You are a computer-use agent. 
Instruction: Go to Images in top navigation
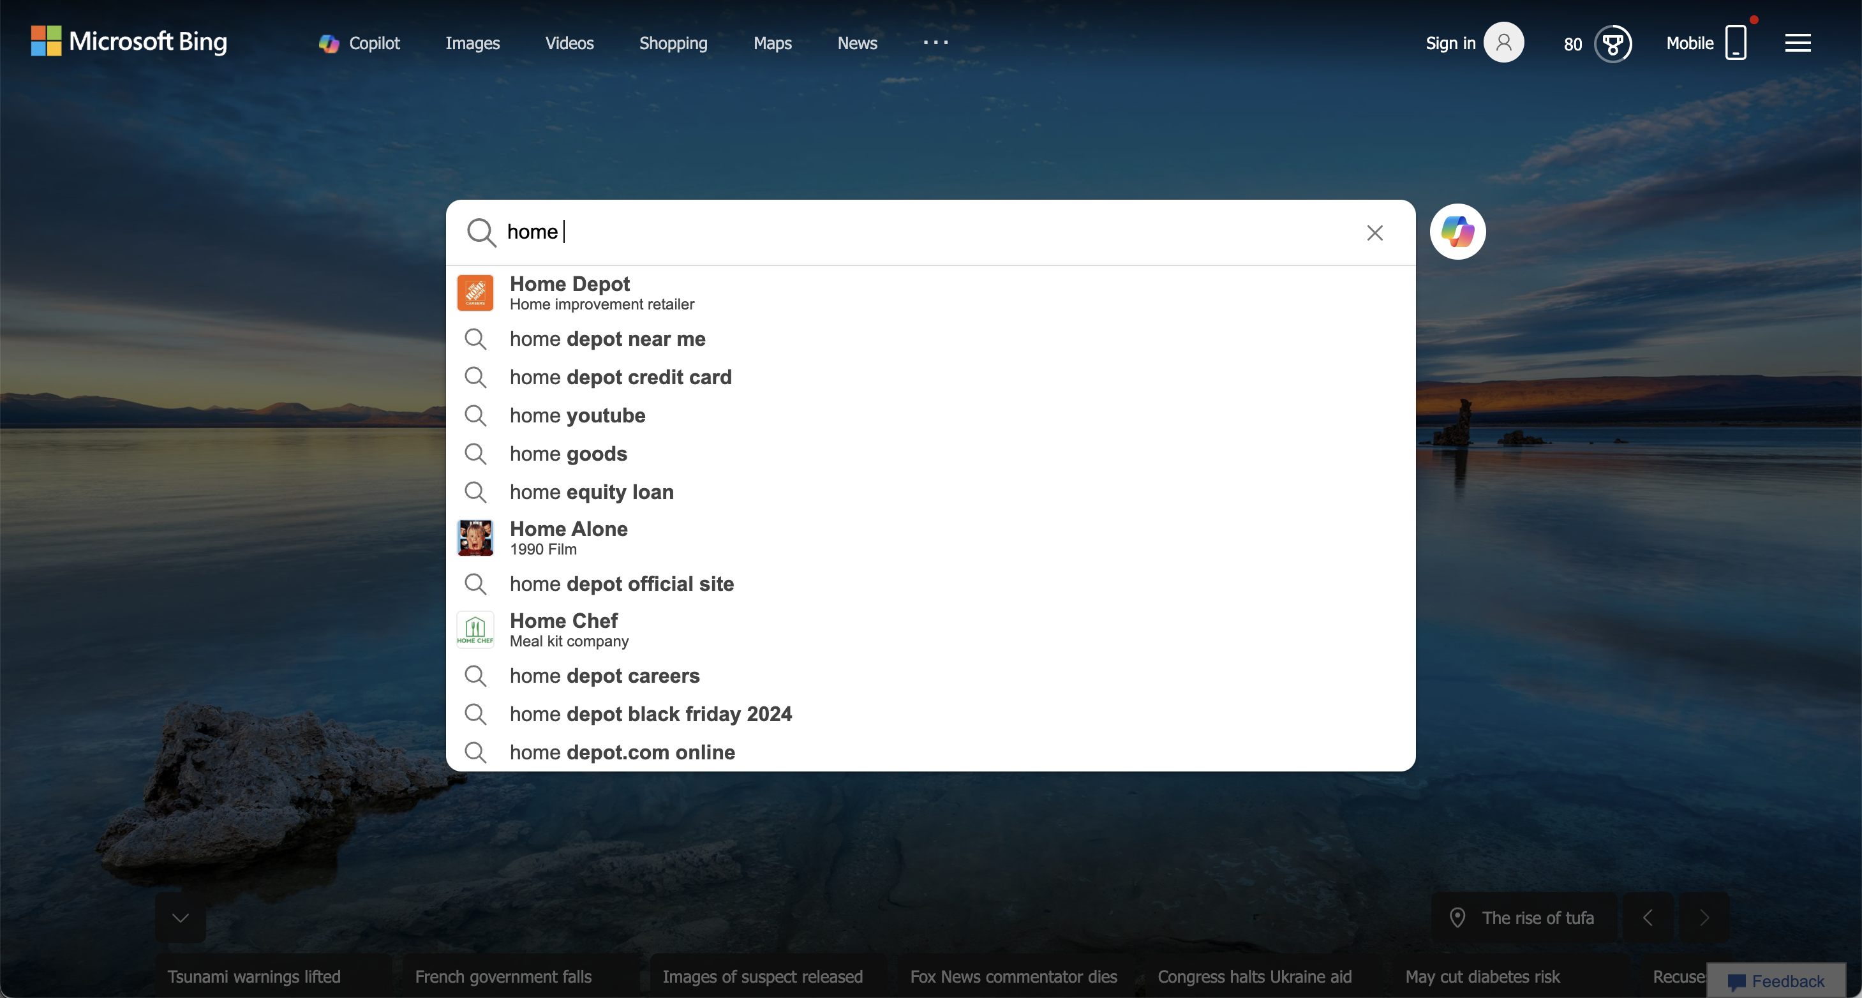pos(472,43)
